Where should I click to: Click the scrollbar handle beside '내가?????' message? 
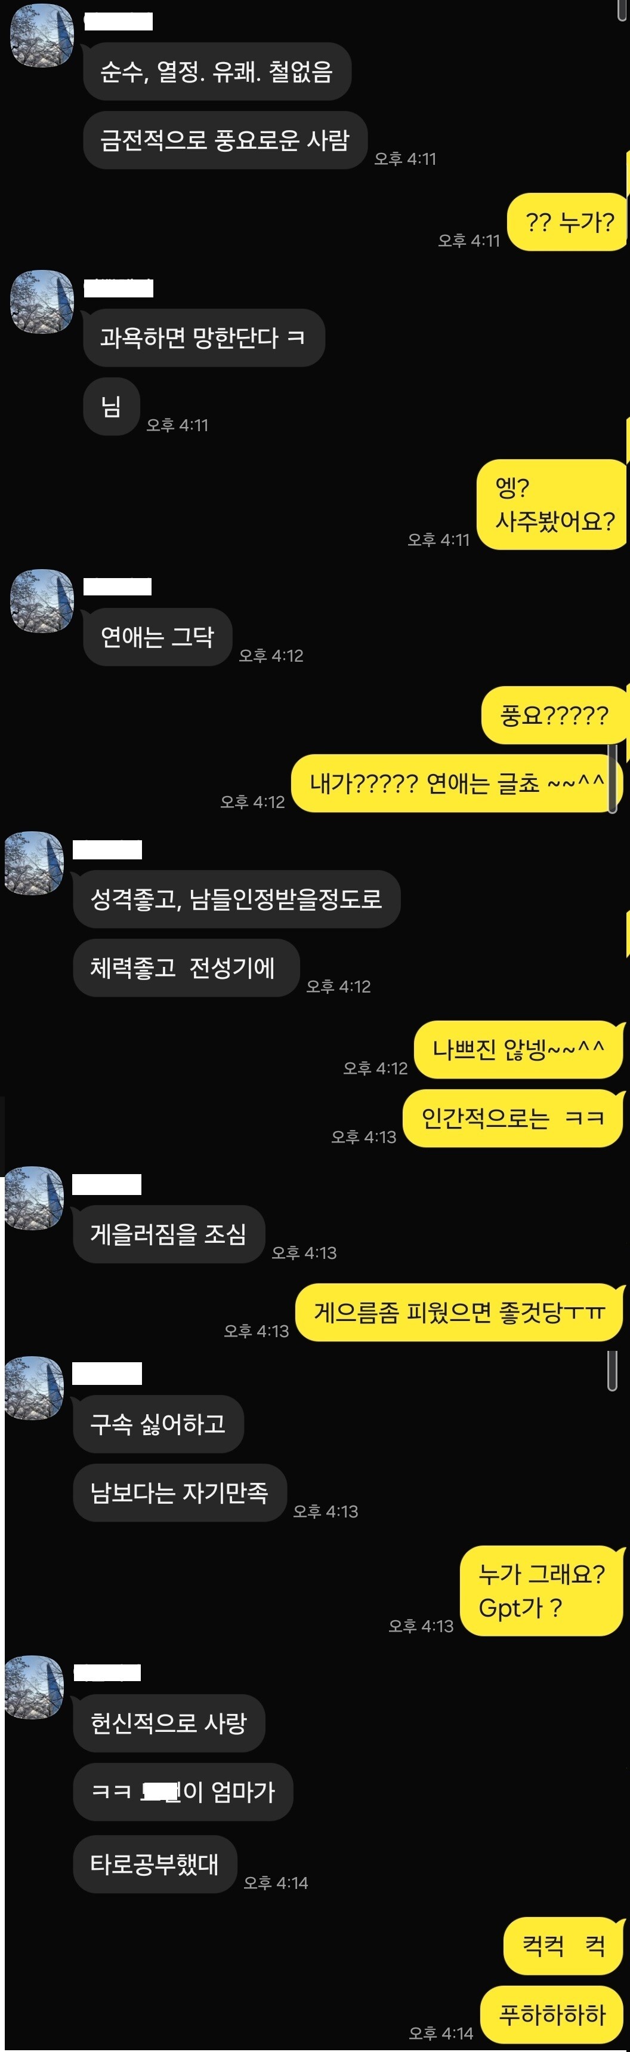point(613,778)
